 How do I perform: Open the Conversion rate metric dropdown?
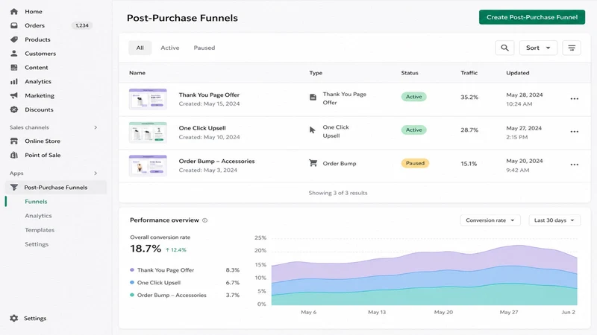click(490, 220)
